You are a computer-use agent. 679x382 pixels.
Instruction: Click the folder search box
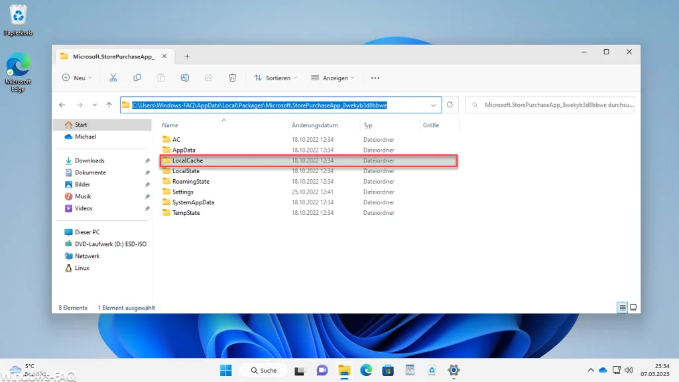coord(550,105)
